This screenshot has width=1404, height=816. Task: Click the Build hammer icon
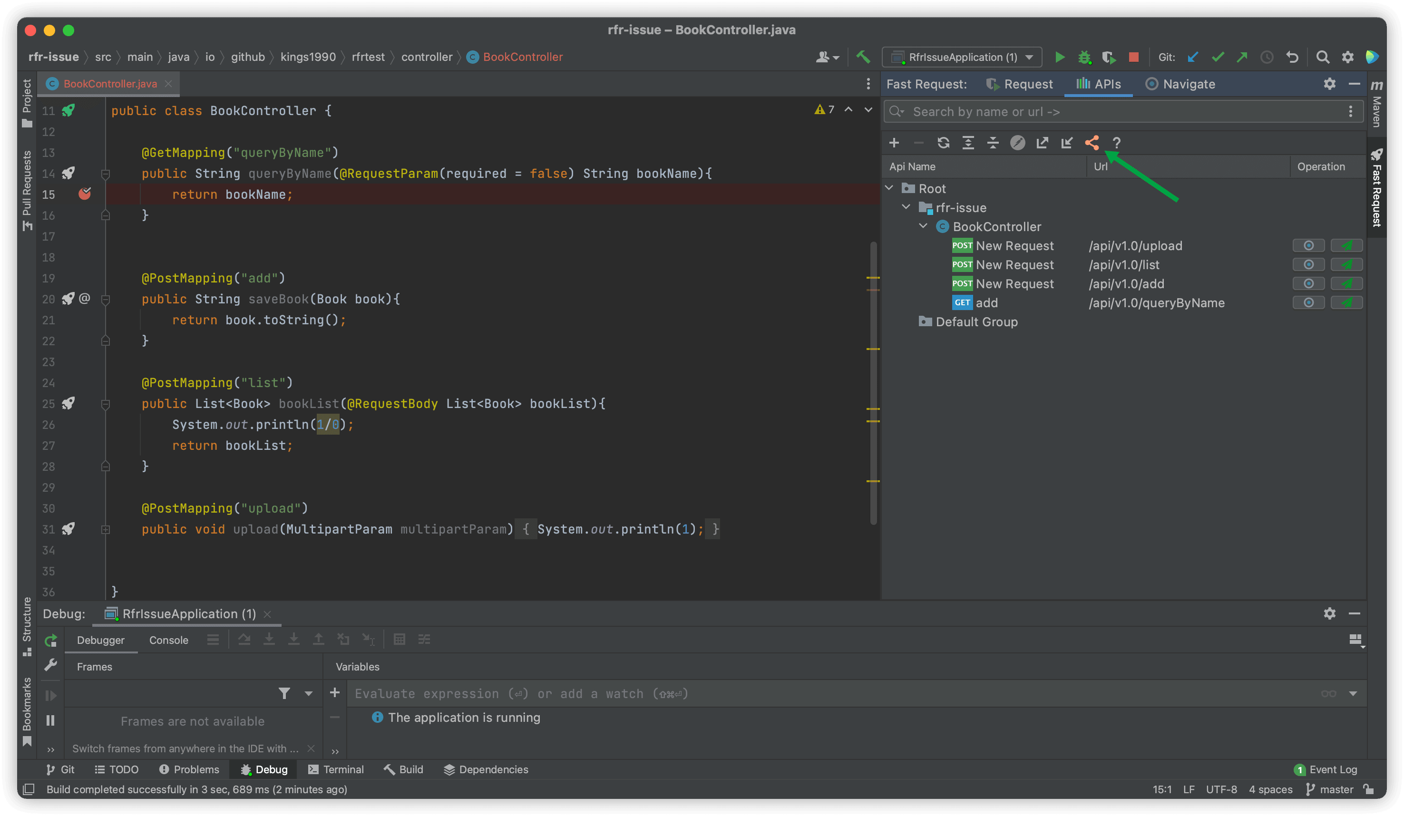click(x=863, y=57)
